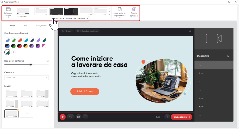Select slide 2 in Diapositive list
Image resolution: width=239 pixels, height=129 pixels.
214,73
